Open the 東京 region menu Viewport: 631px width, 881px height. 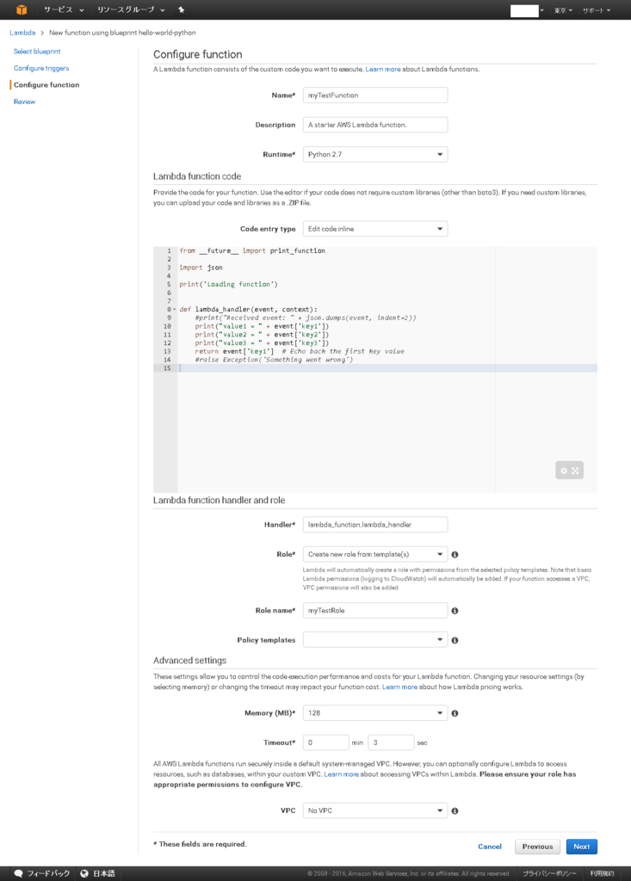coord(563,10)
